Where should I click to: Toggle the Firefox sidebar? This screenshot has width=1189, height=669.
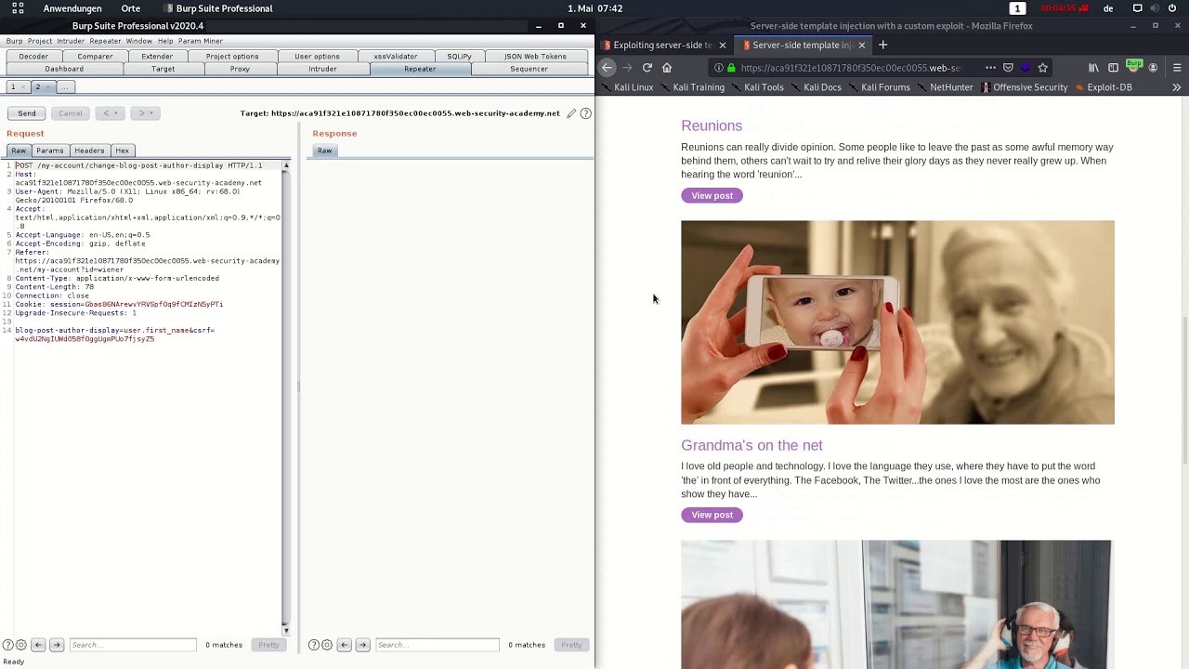click(1113, 68)
